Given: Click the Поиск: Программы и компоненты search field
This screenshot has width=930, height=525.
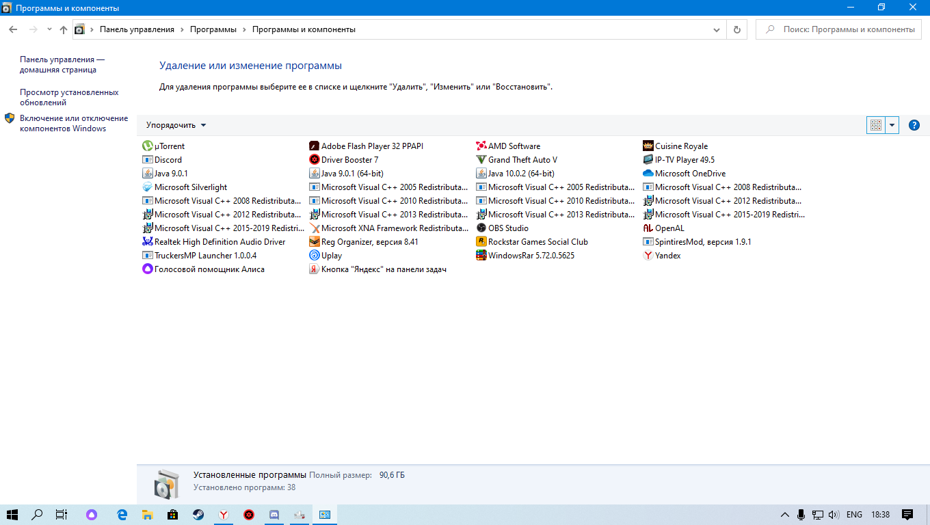Looking at the screenshot, I should (x=838, y=29).
